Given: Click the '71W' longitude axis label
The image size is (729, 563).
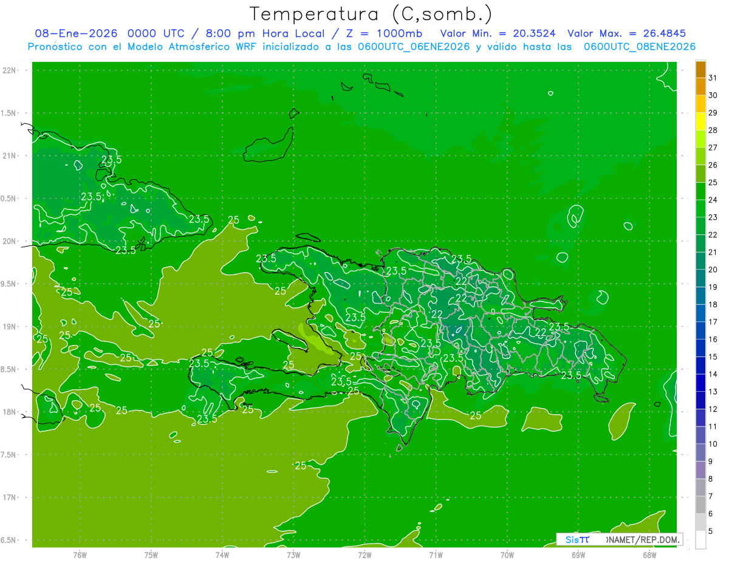Looking at the screenshot, I should coord(436,554).
